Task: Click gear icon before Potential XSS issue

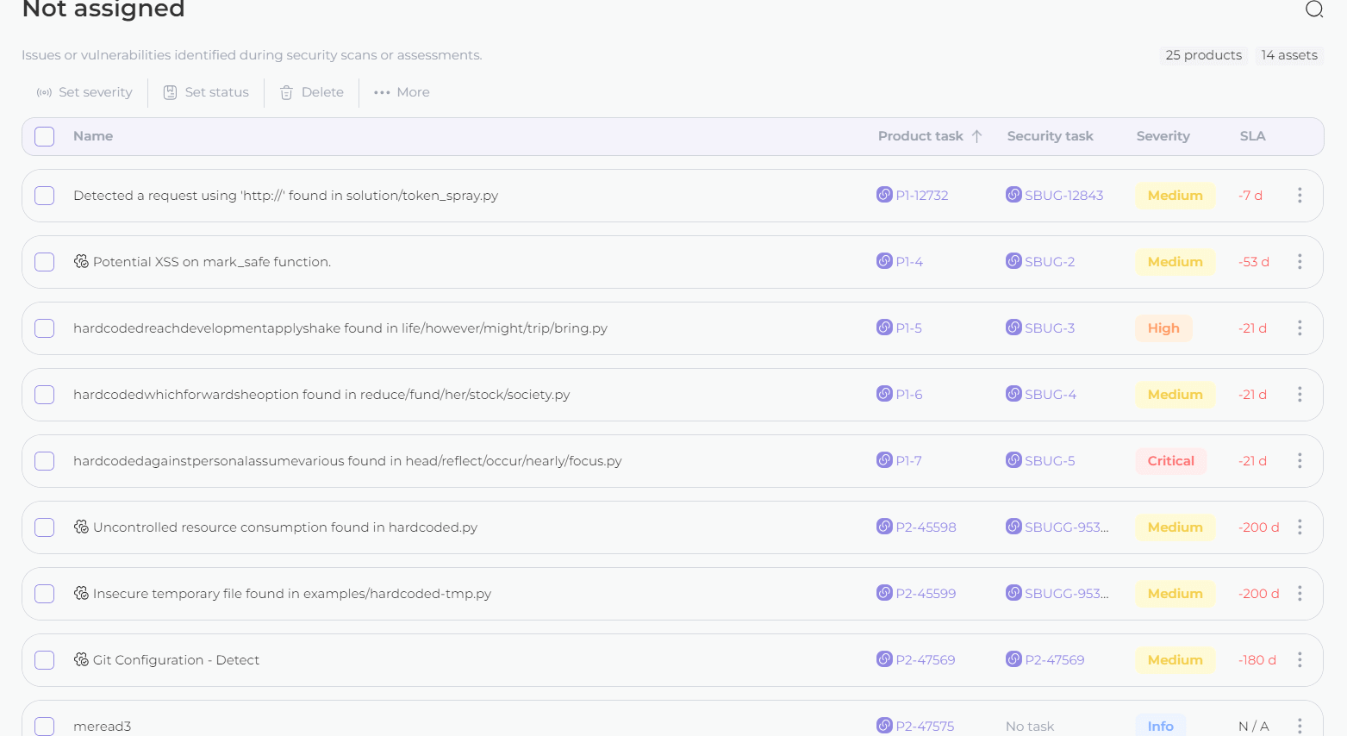Action: [81, 261]
